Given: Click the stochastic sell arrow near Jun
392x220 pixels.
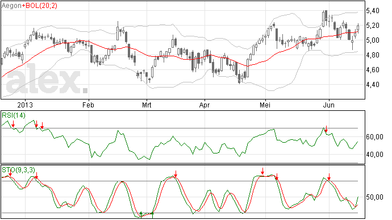Looking at the screenshot, I should click(329, 177).
